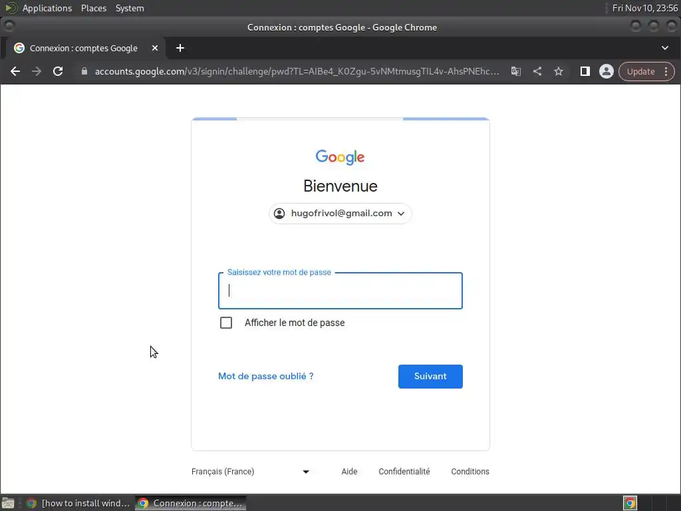Close the Connexion comptes Google tab
This screenshot has height=511, width=681.
[x=154, y=48]
